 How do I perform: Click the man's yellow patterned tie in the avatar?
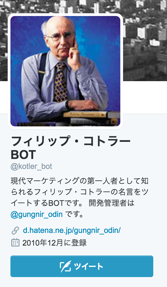61,82
